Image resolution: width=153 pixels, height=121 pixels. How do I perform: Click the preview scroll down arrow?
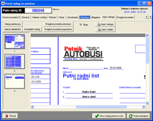click(147, 103)
